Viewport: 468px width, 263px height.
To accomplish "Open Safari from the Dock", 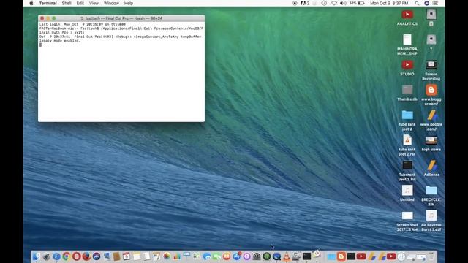I will point(56,256).
